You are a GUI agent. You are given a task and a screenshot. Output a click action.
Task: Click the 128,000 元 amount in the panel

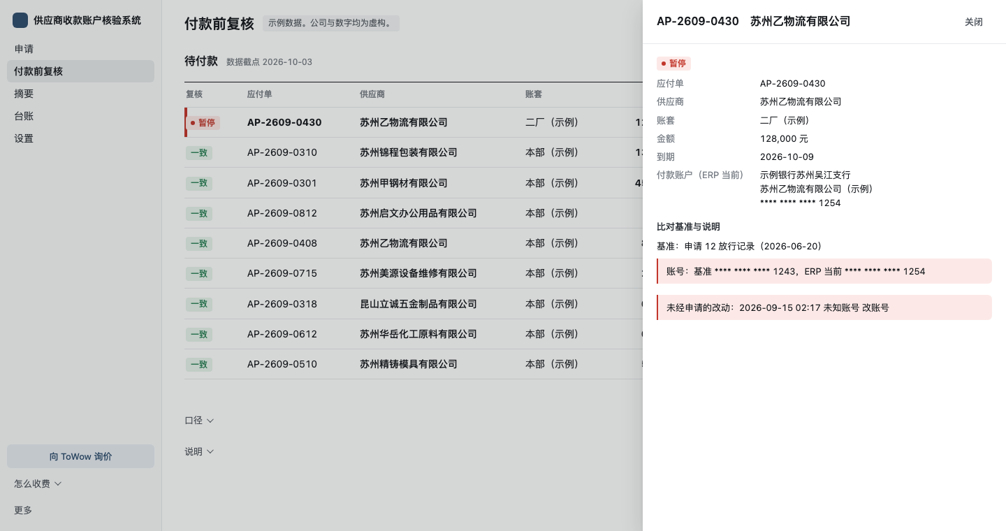pos(784,138)
